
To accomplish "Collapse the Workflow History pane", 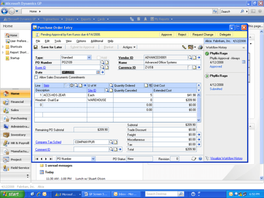I will pyautogui.click(x=244, y=48).
